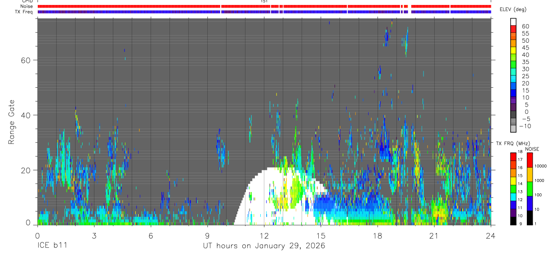Click the '25' label on the ELEV legend

pos(525,76)
